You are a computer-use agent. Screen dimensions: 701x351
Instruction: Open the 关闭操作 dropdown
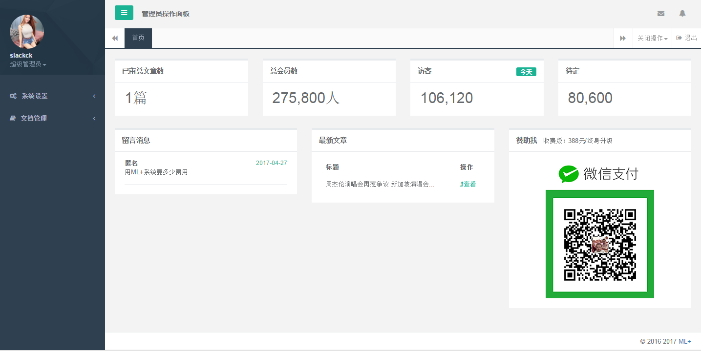[x=652, y=38]
